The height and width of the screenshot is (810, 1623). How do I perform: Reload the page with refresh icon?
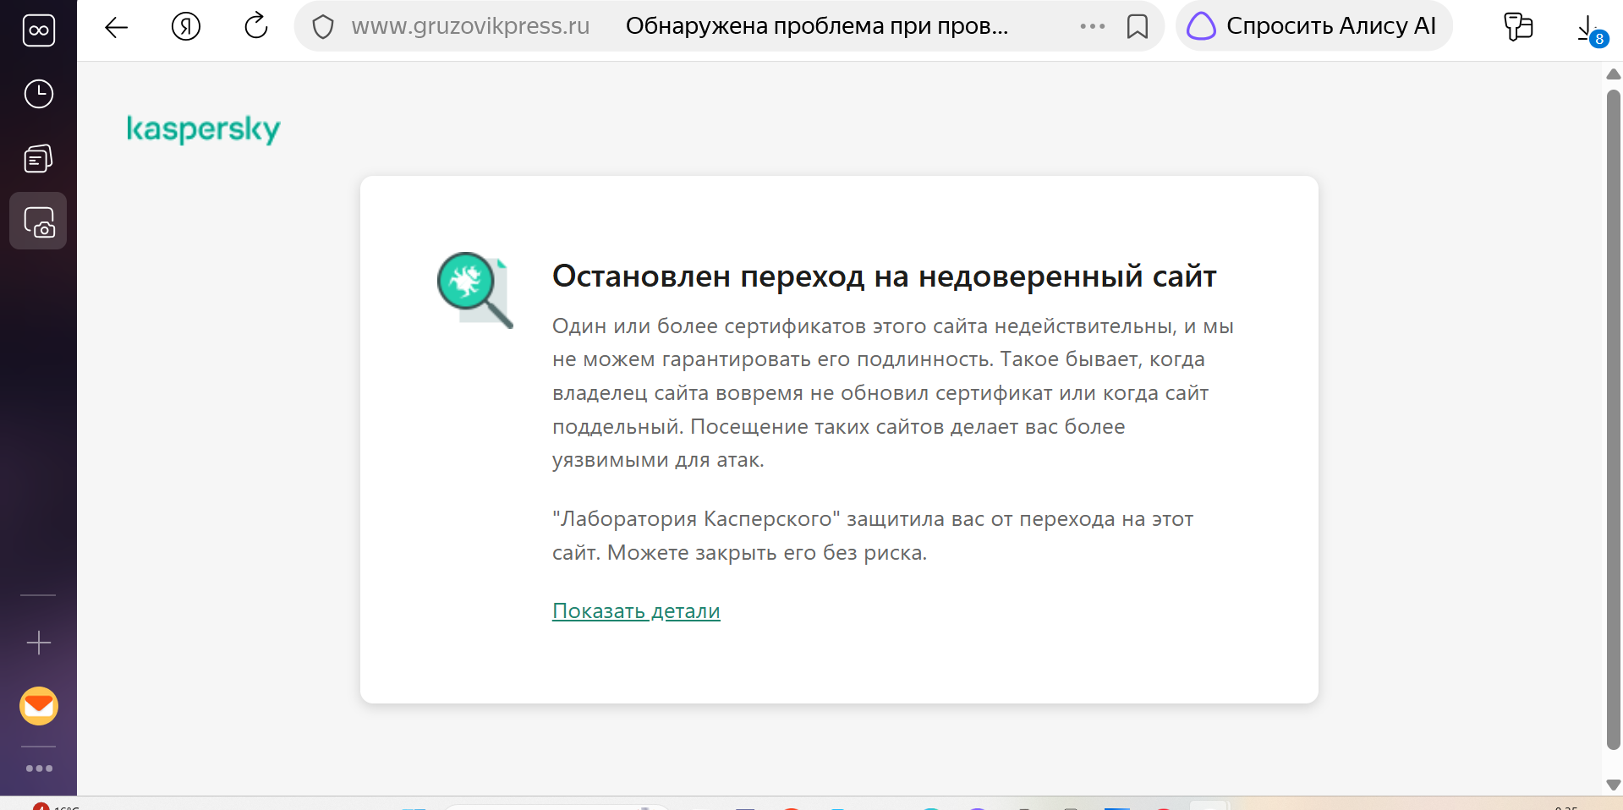tap(255, 27)
